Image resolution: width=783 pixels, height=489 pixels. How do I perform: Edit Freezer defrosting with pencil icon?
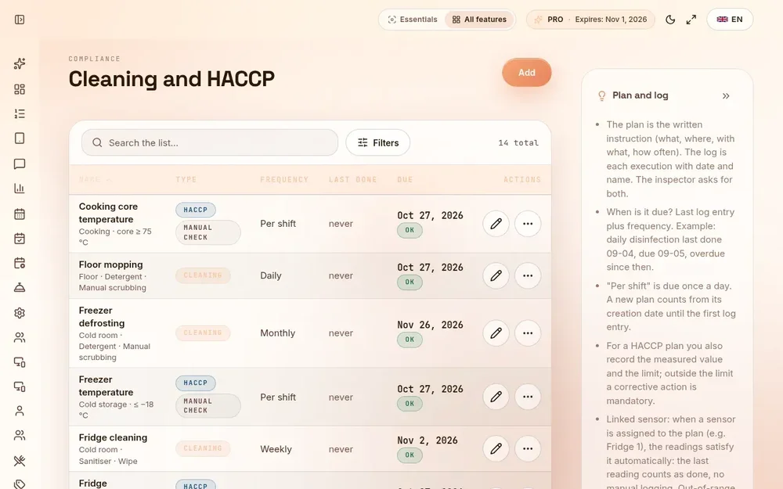496,333
